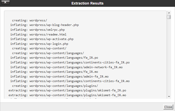Click the Extraction Results title text
Image resolution: width=175 pixels, height=111 pixels.
(87, 3)
